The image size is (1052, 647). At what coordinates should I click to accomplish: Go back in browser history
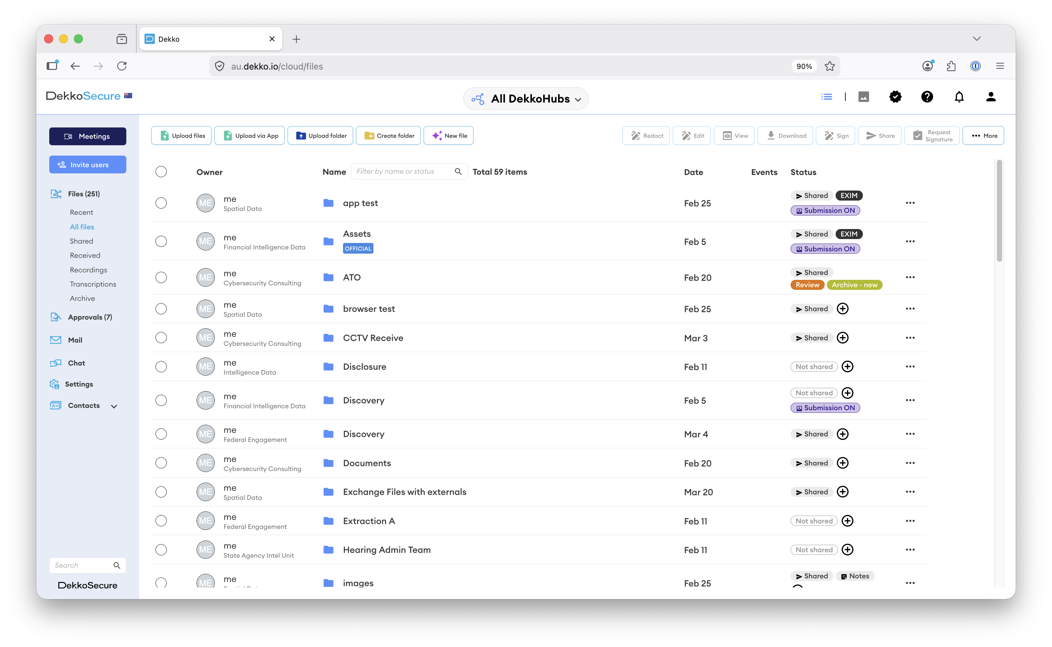click(x=75, y=66)
